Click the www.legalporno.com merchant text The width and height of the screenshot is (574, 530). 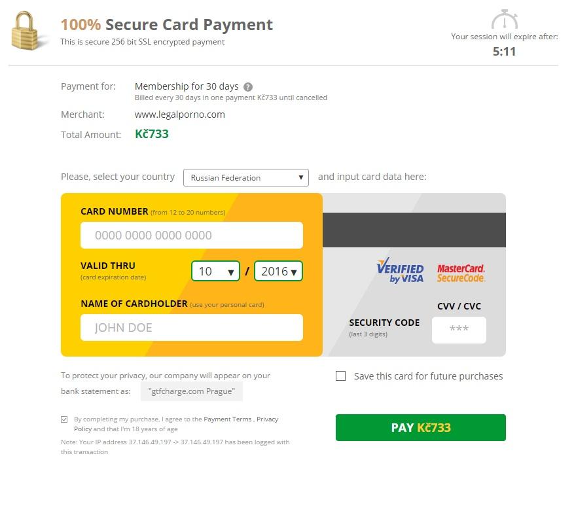(x=180, y=115)
